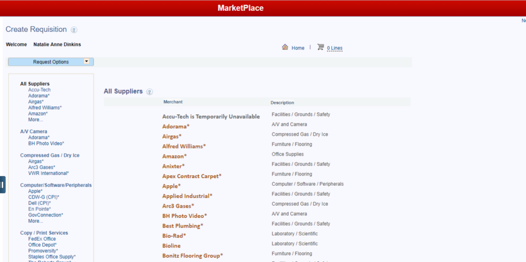Open Dell (CPI)* in the sidebar
Viewport: 526px width, 262px height.
click(40, 203)
